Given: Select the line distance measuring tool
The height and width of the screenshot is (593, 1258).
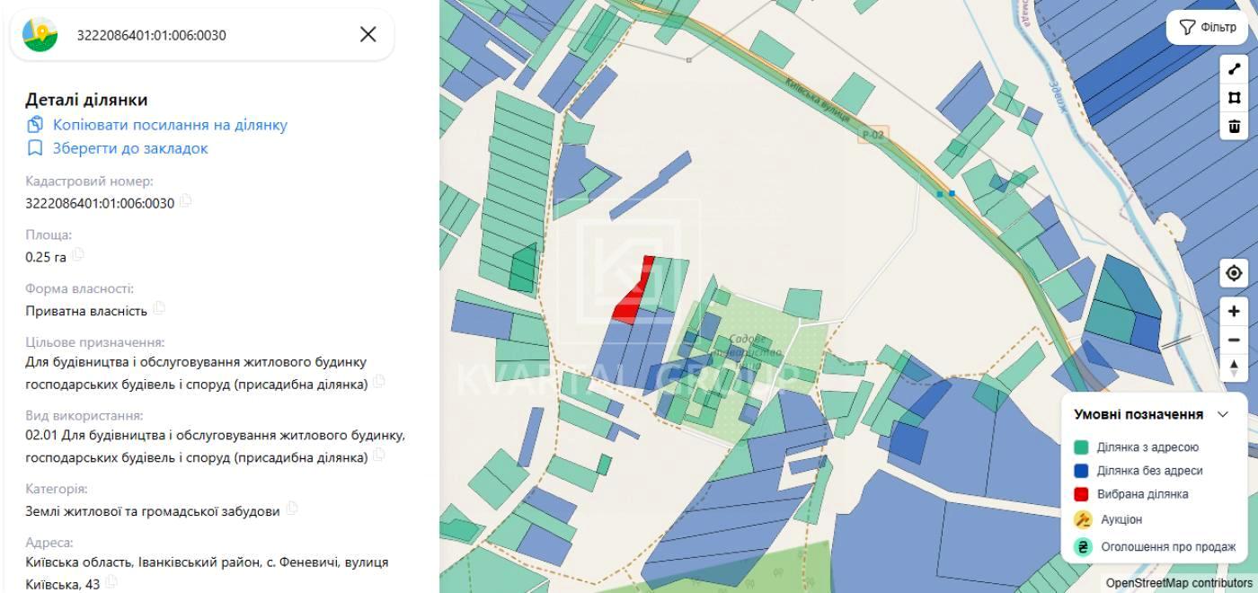Looking at the screenshot, I should tap(1234, 69).
